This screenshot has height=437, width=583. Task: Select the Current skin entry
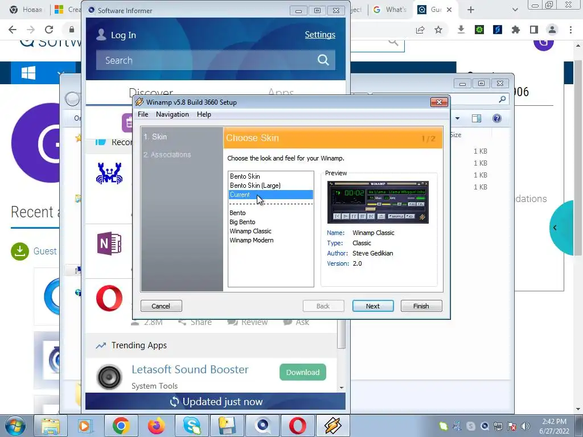point(270,195)
